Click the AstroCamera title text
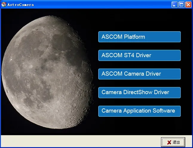The height and width of the screenshot is (148, 193). point(21,5)
